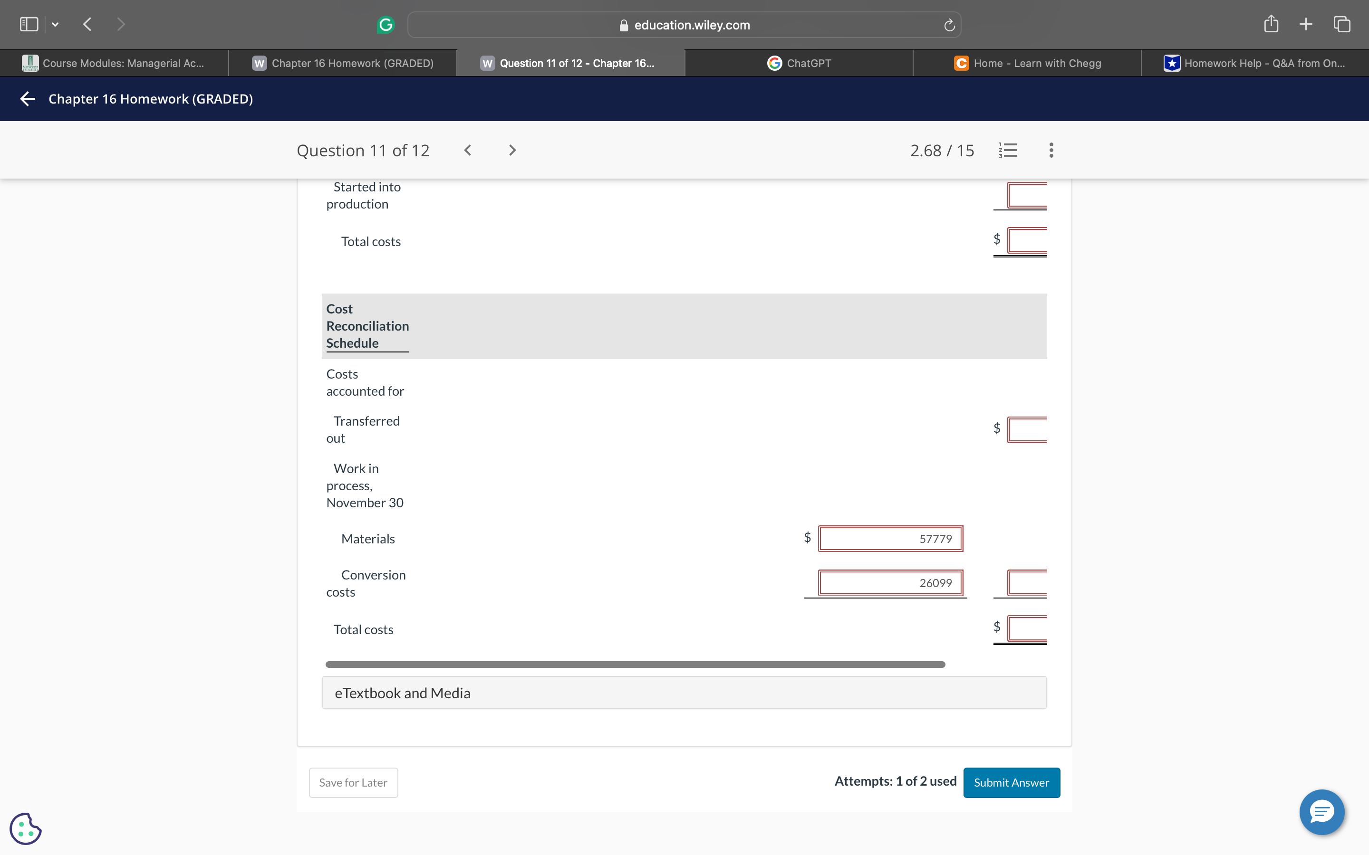Reload the page with refresh icon
Viewport: 1369px width, 855px height.
coord(949,25)
